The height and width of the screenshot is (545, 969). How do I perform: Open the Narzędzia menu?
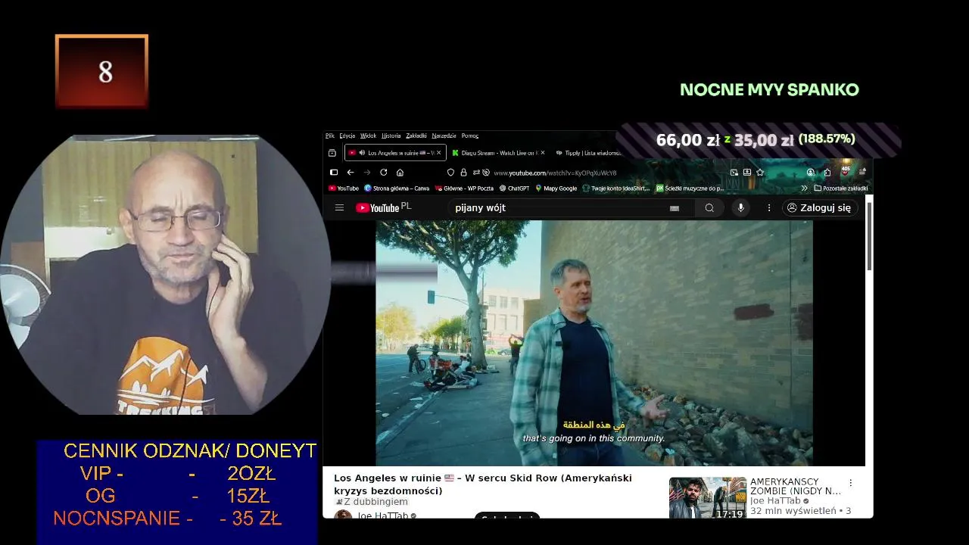pyautogui.click(x=444, y=136)
